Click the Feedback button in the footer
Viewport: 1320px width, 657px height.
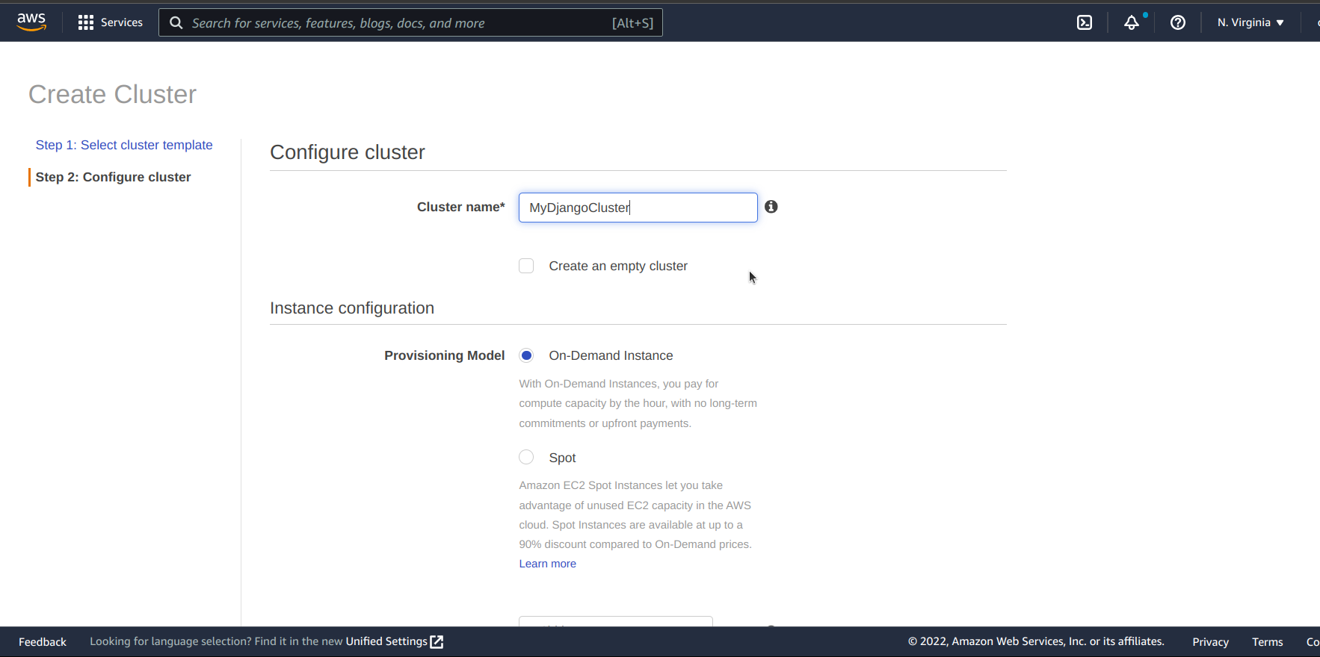[43, 641]
